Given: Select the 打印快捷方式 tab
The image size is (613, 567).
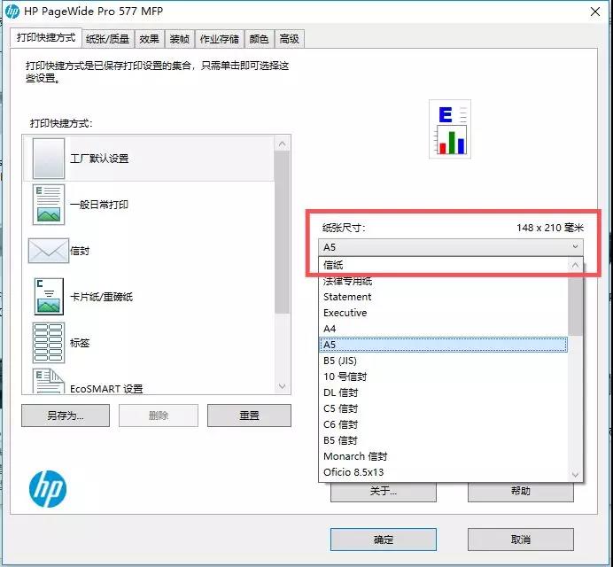Looking at the screenshot, I should click(46, 37).
